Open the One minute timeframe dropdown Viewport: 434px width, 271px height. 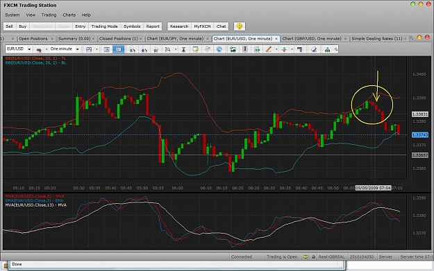[x=78, y=49]
